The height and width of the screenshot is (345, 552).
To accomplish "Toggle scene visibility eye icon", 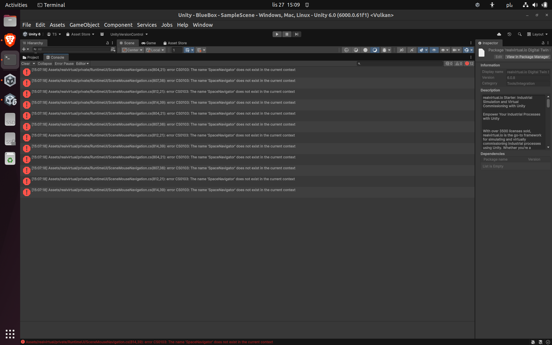I will pos(434,50).
